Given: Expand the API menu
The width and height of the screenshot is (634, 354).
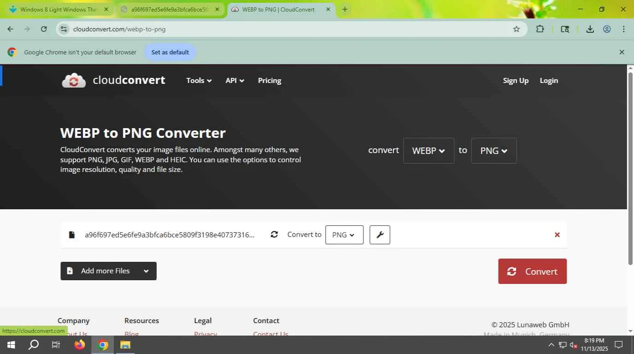Looking at the screenshot, I should [235, 80].
